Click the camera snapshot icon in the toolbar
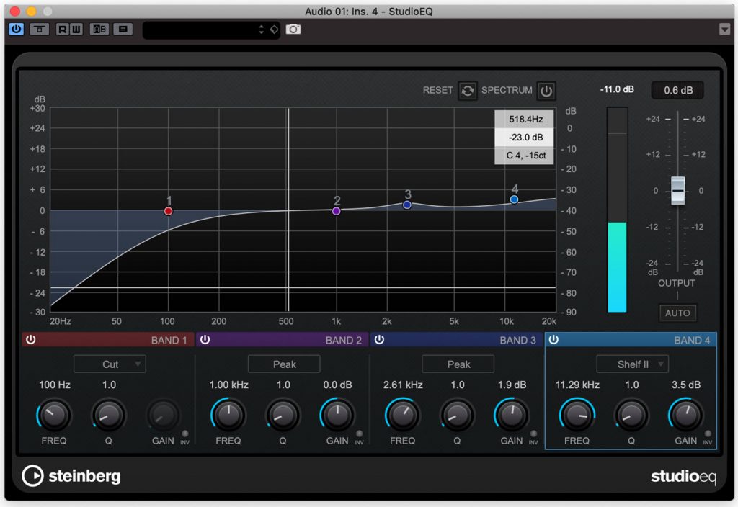This screenshot has height=507, width=738. pyautogui.click(x=293, y=30)
